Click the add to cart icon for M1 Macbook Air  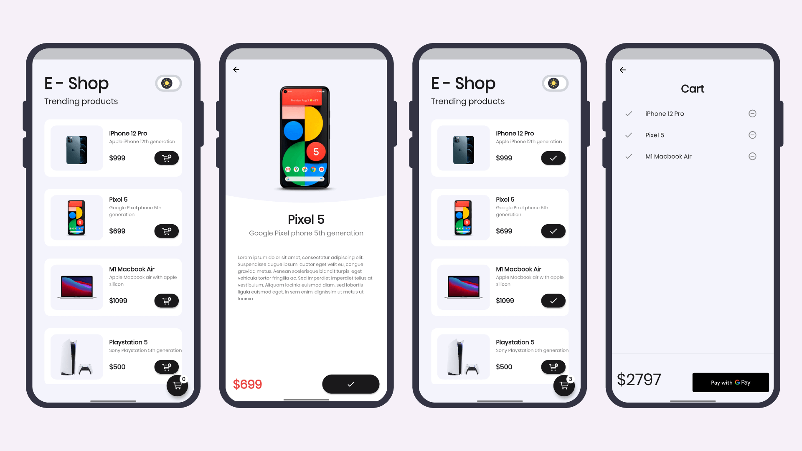pos(166,301)
